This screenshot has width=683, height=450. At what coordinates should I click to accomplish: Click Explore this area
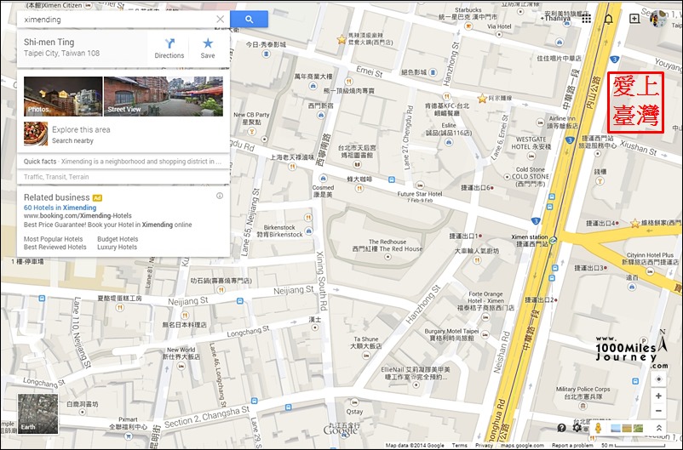point(81,129)
